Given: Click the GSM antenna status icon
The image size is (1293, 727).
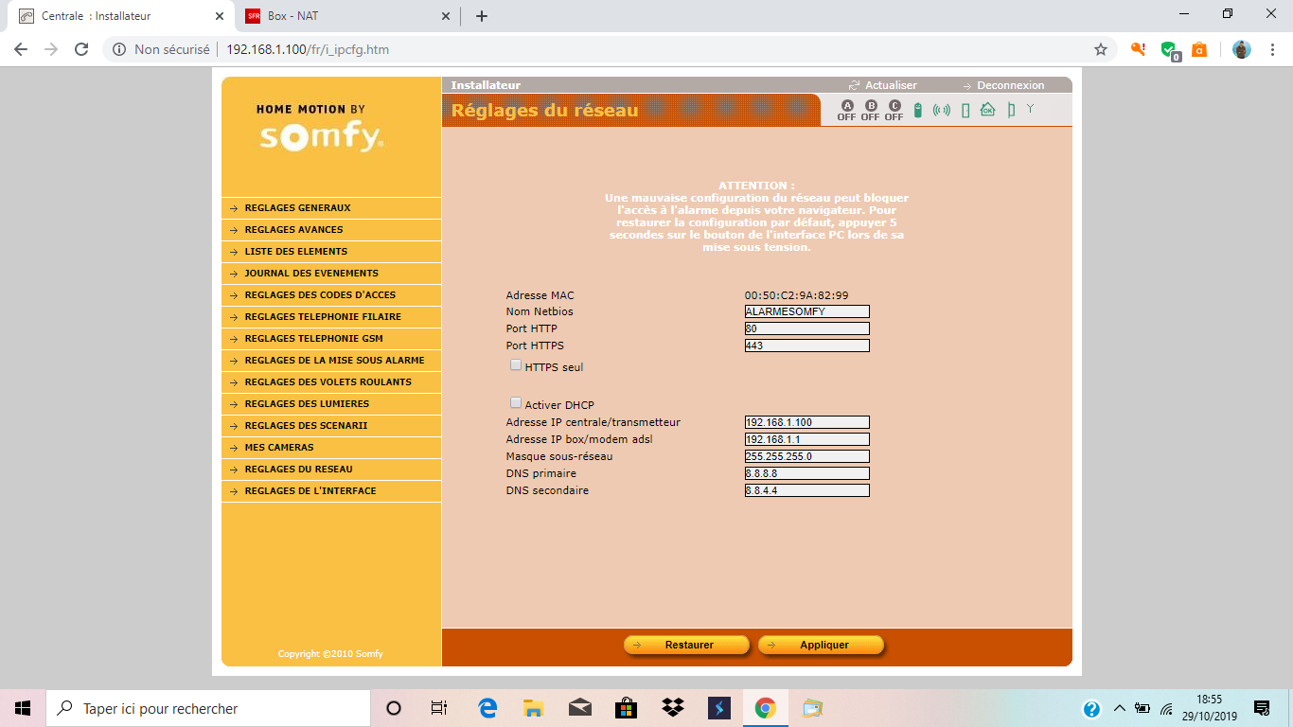Looking at the screenshot, I should point(1030,109).
